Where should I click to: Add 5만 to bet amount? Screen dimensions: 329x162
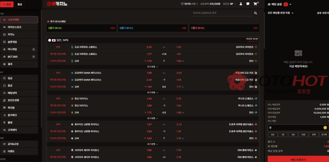[x=293, y=134]
